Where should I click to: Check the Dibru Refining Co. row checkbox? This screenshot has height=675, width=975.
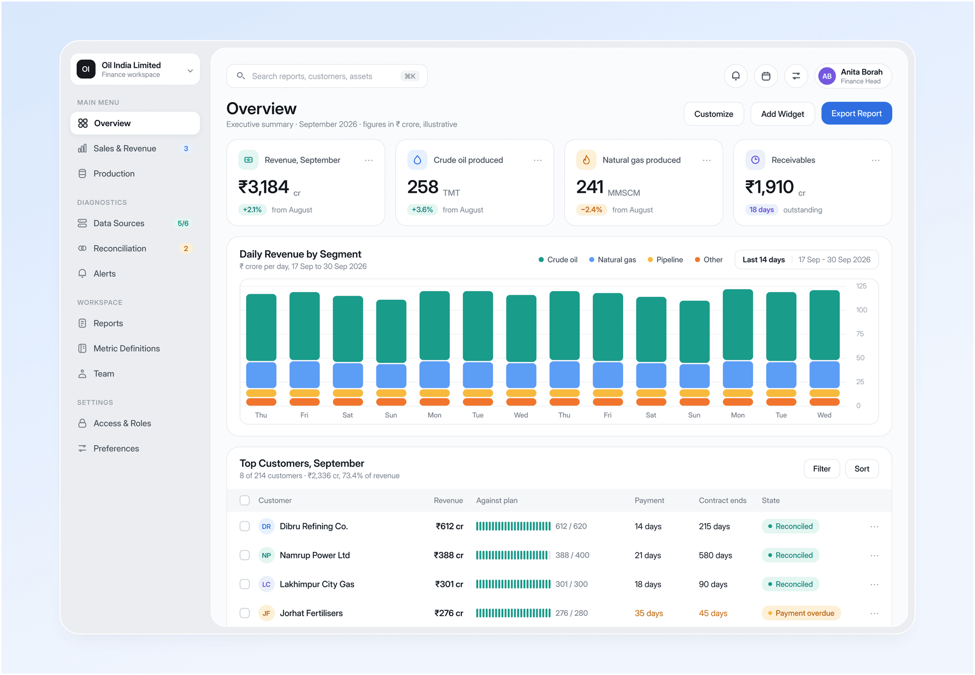click(x=244, y=526)
